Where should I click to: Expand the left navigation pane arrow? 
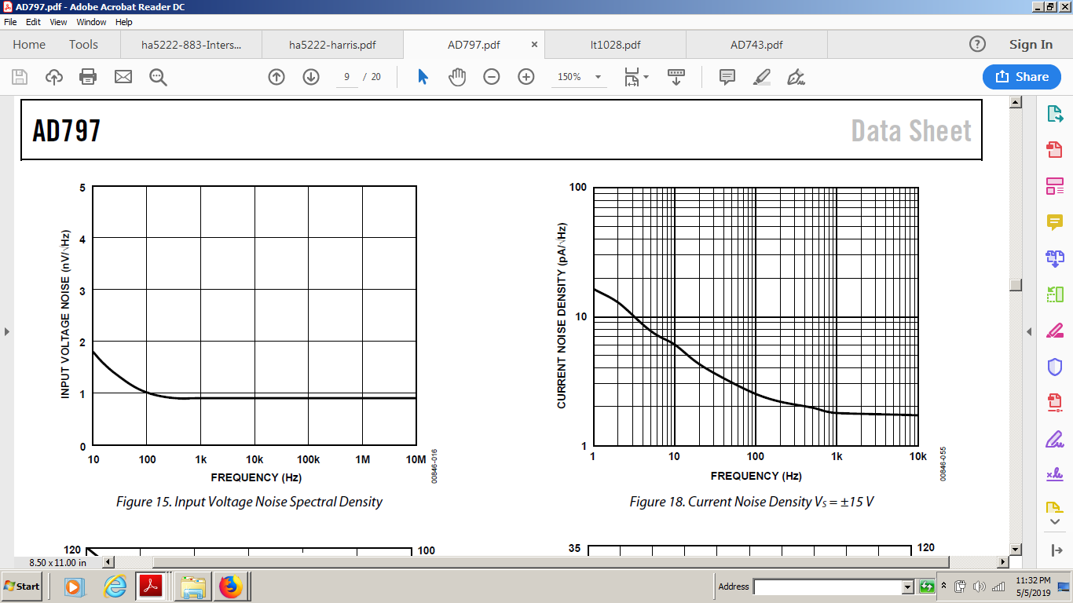(7, 331)
